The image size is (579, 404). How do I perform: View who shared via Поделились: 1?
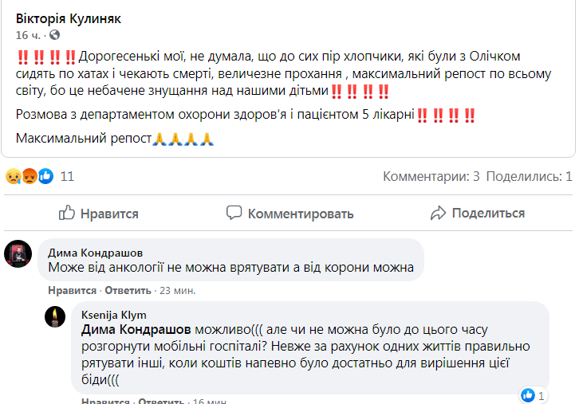pos(530,176)
